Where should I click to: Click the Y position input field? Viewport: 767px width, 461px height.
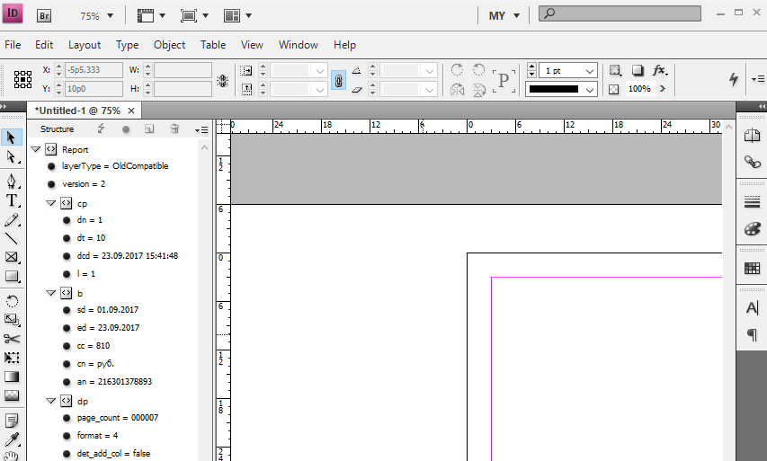point(94,88)
